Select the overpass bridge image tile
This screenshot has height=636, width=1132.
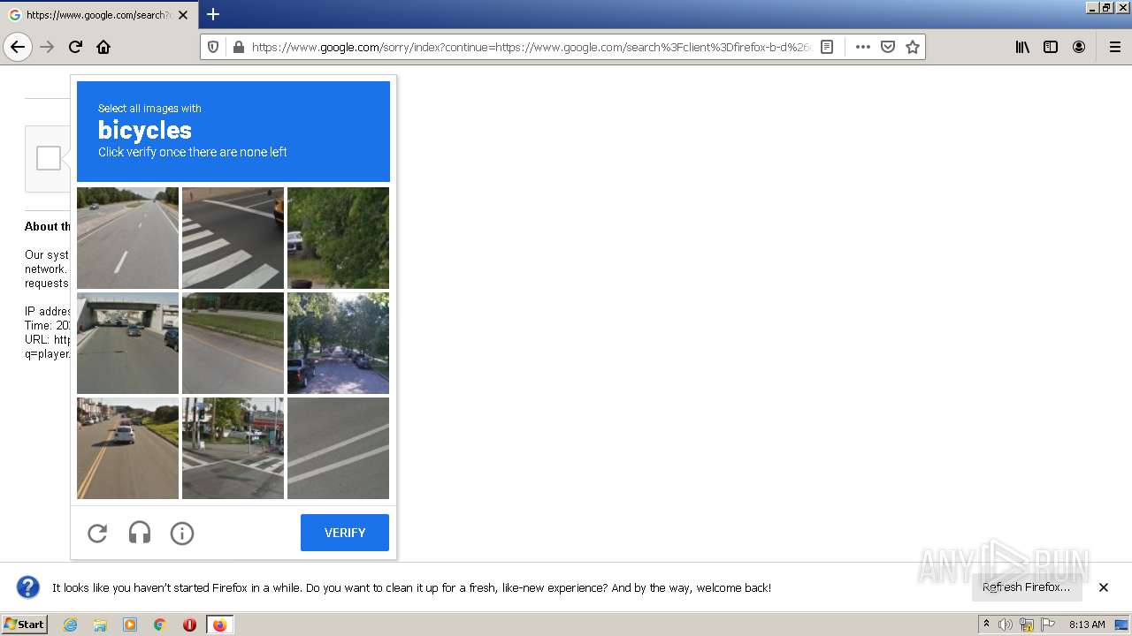coord(127,343)
